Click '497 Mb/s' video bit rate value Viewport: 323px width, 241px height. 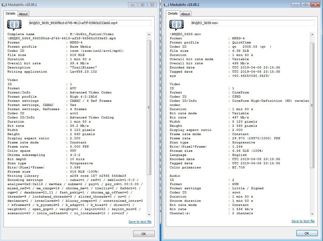click(241, 117)
